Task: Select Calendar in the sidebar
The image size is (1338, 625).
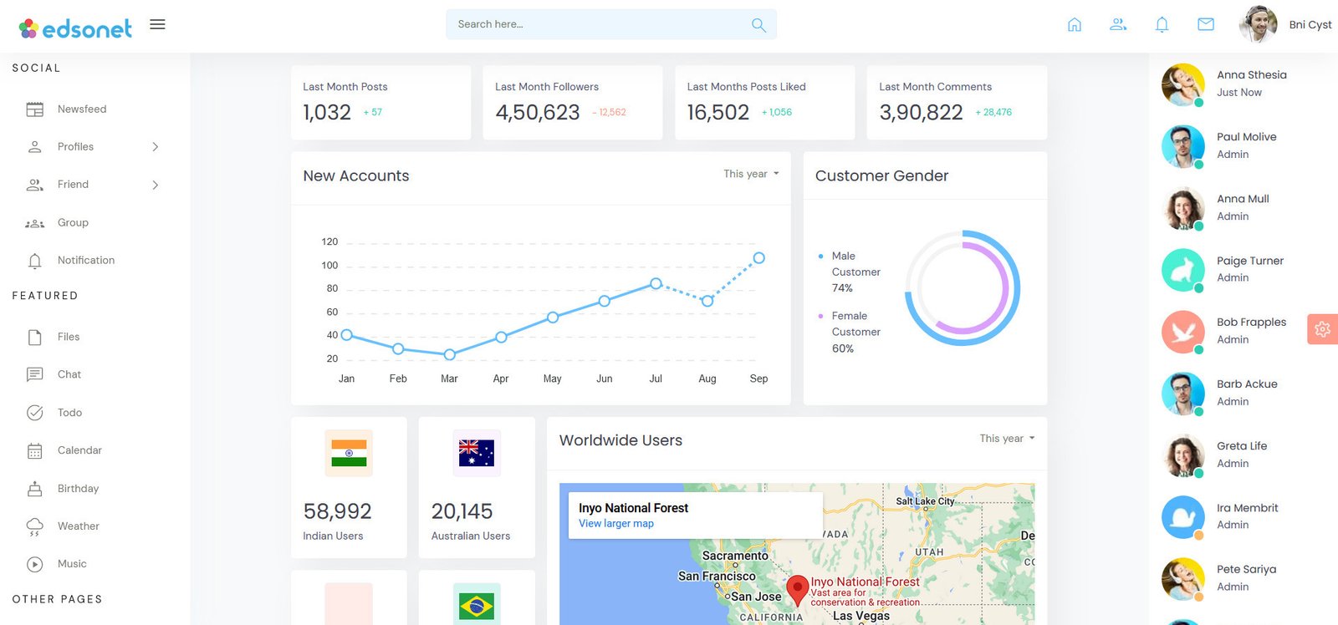Action: 79,450
